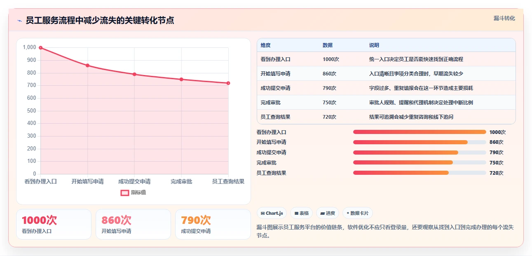
Task: Click the Chart.js tag chip
Action: coord(272,213)
